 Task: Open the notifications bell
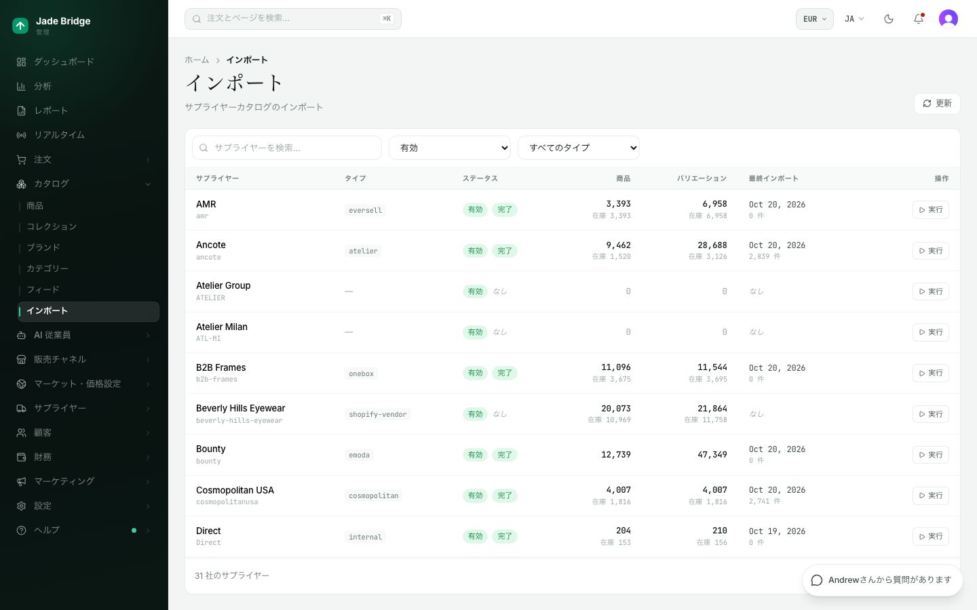pyautogui.click(x=919, y=19)
